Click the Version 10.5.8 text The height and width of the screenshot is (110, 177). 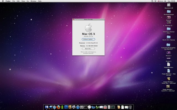[x=88, y=36]
